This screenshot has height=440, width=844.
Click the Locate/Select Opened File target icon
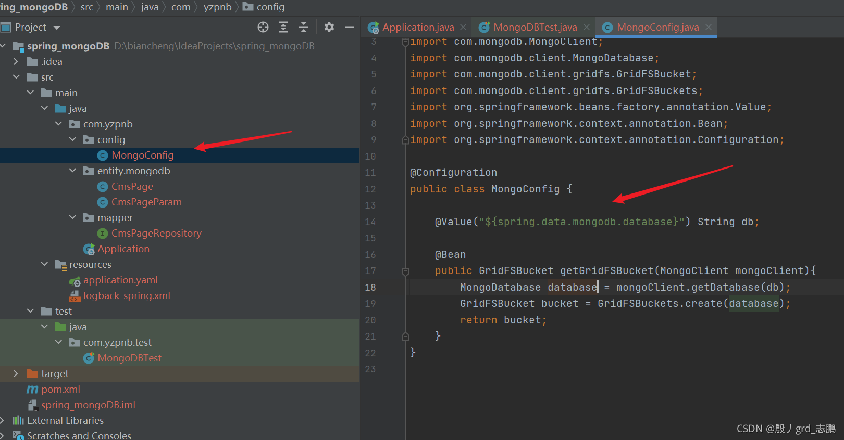pos(263,27)
